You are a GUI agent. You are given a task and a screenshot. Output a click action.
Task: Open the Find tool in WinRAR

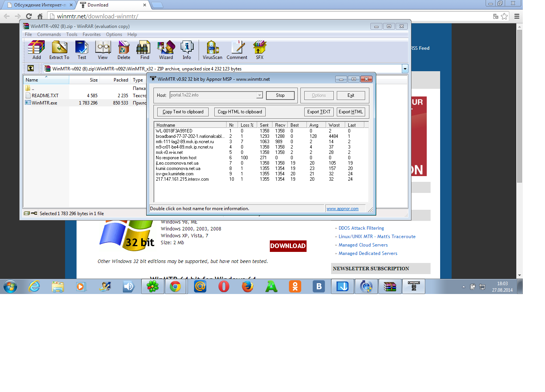[x=145, y=50]
